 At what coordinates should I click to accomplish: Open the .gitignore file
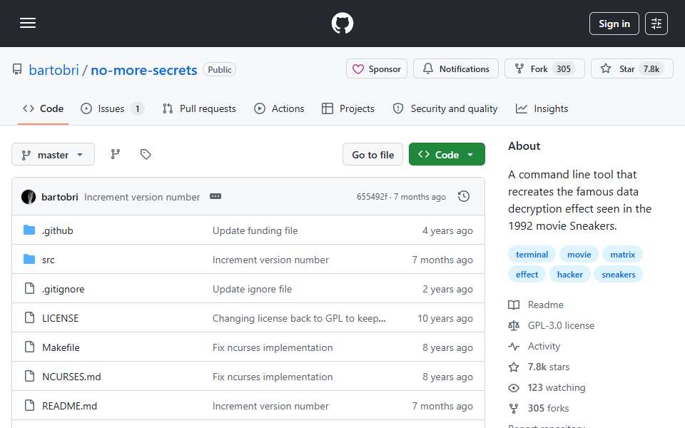64,289
